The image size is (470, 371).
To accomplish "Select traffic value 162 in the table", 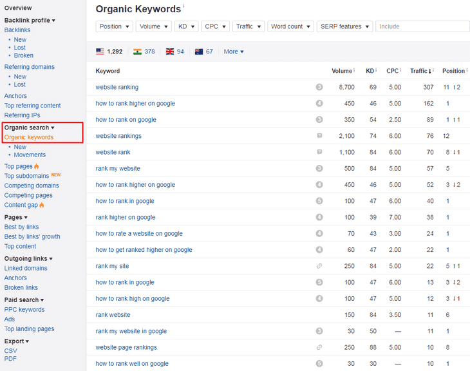I will pyautogui.click(x=428, y=103).
